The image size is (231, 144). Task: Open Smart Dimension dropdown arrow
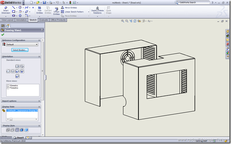(6, 16)
